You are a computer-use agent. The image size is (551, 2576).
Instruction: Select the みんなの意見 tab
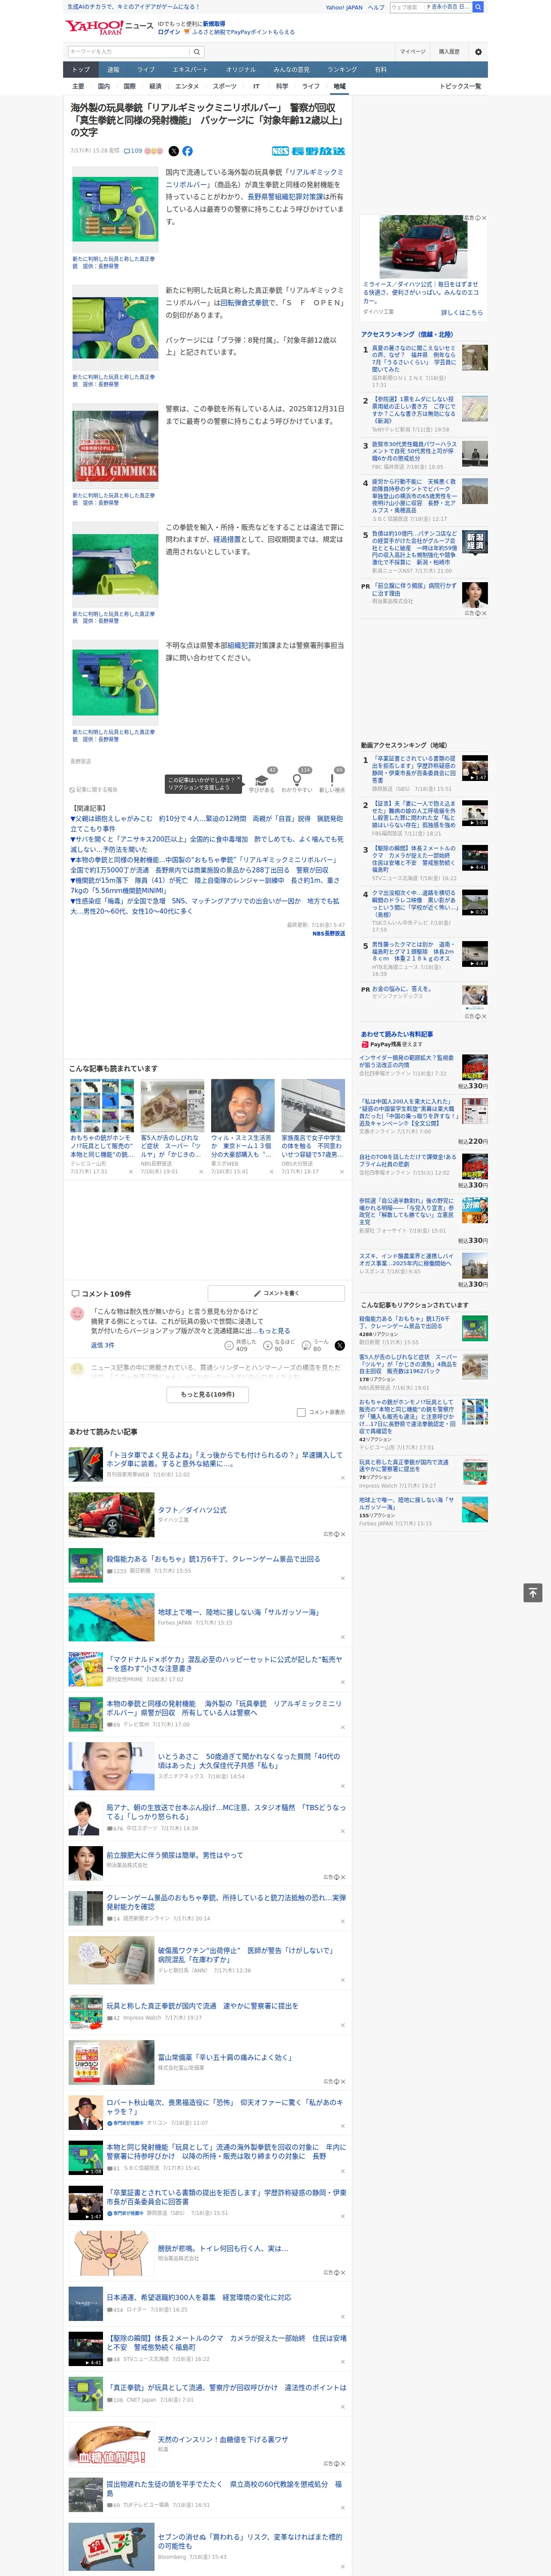[291, 70]
